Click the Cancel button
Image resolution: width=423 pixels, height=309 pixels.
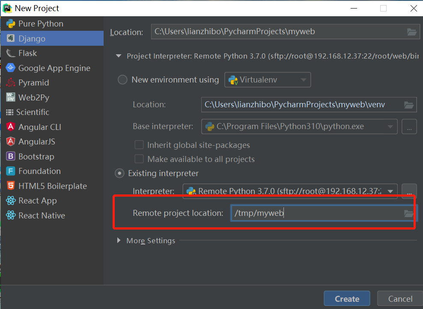coord(399,298)
